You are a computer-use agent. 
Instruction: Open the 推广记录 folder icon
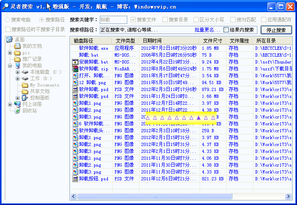click(x=17, y=59)
